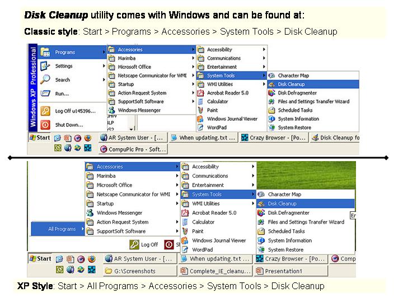The width and height of the screenshot is (403, 302).
Task: Click Log Off button in XP-style start menu
Action: (144, 245)
